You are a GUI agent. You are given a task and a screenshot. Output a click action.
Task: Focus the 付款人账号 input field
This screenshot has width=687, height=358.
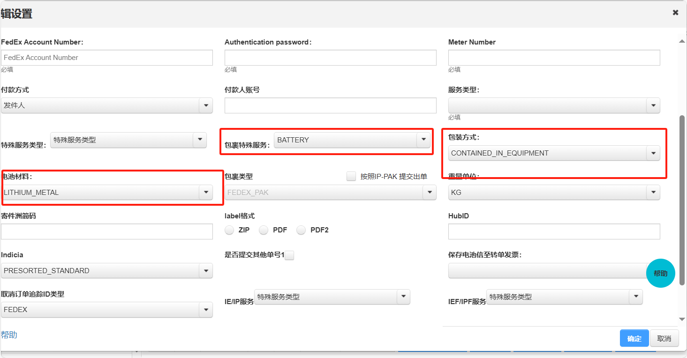331,105
